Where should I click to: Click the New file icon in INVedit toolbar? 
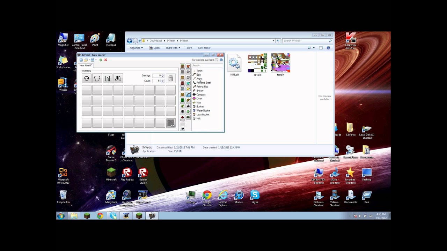(x=81, y=60)
